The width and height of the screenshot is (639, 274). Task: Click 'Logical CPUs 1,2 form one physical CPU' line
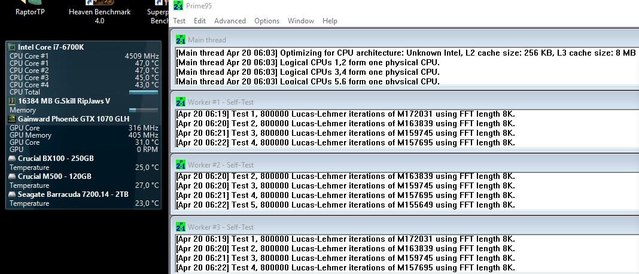(x=308, y=63)
